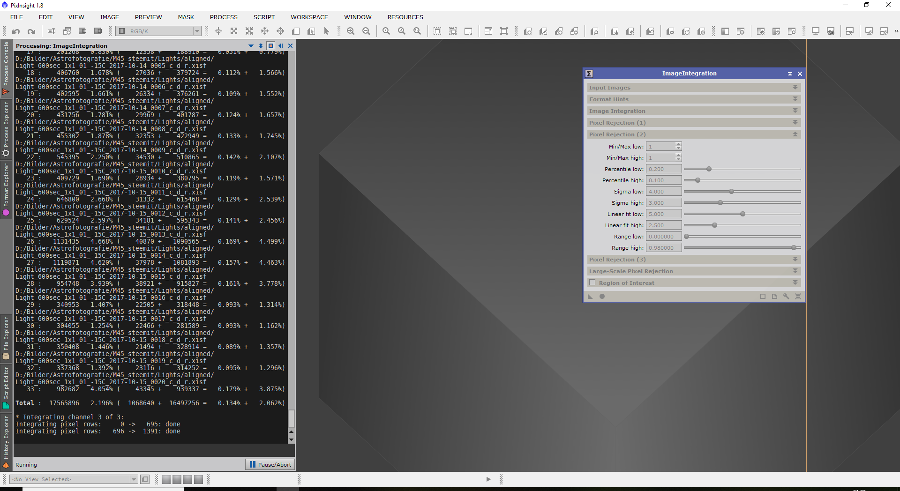Open the PROCESS menu
The height and width of the screenshot is (491, 900).
click(x=224, y=17)
